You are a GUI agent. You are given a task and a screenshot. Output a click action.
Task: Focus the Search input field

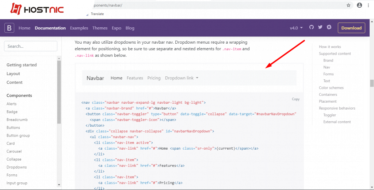pyautogui.click(x=31, y=46)
